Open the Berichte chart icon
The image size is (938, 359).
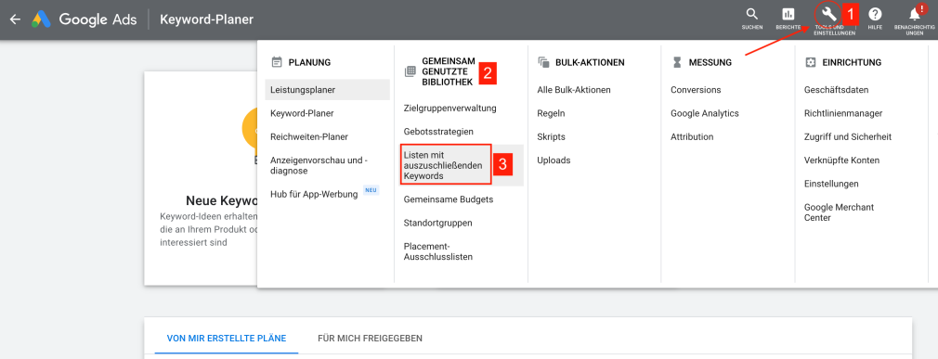click(788, 14)
